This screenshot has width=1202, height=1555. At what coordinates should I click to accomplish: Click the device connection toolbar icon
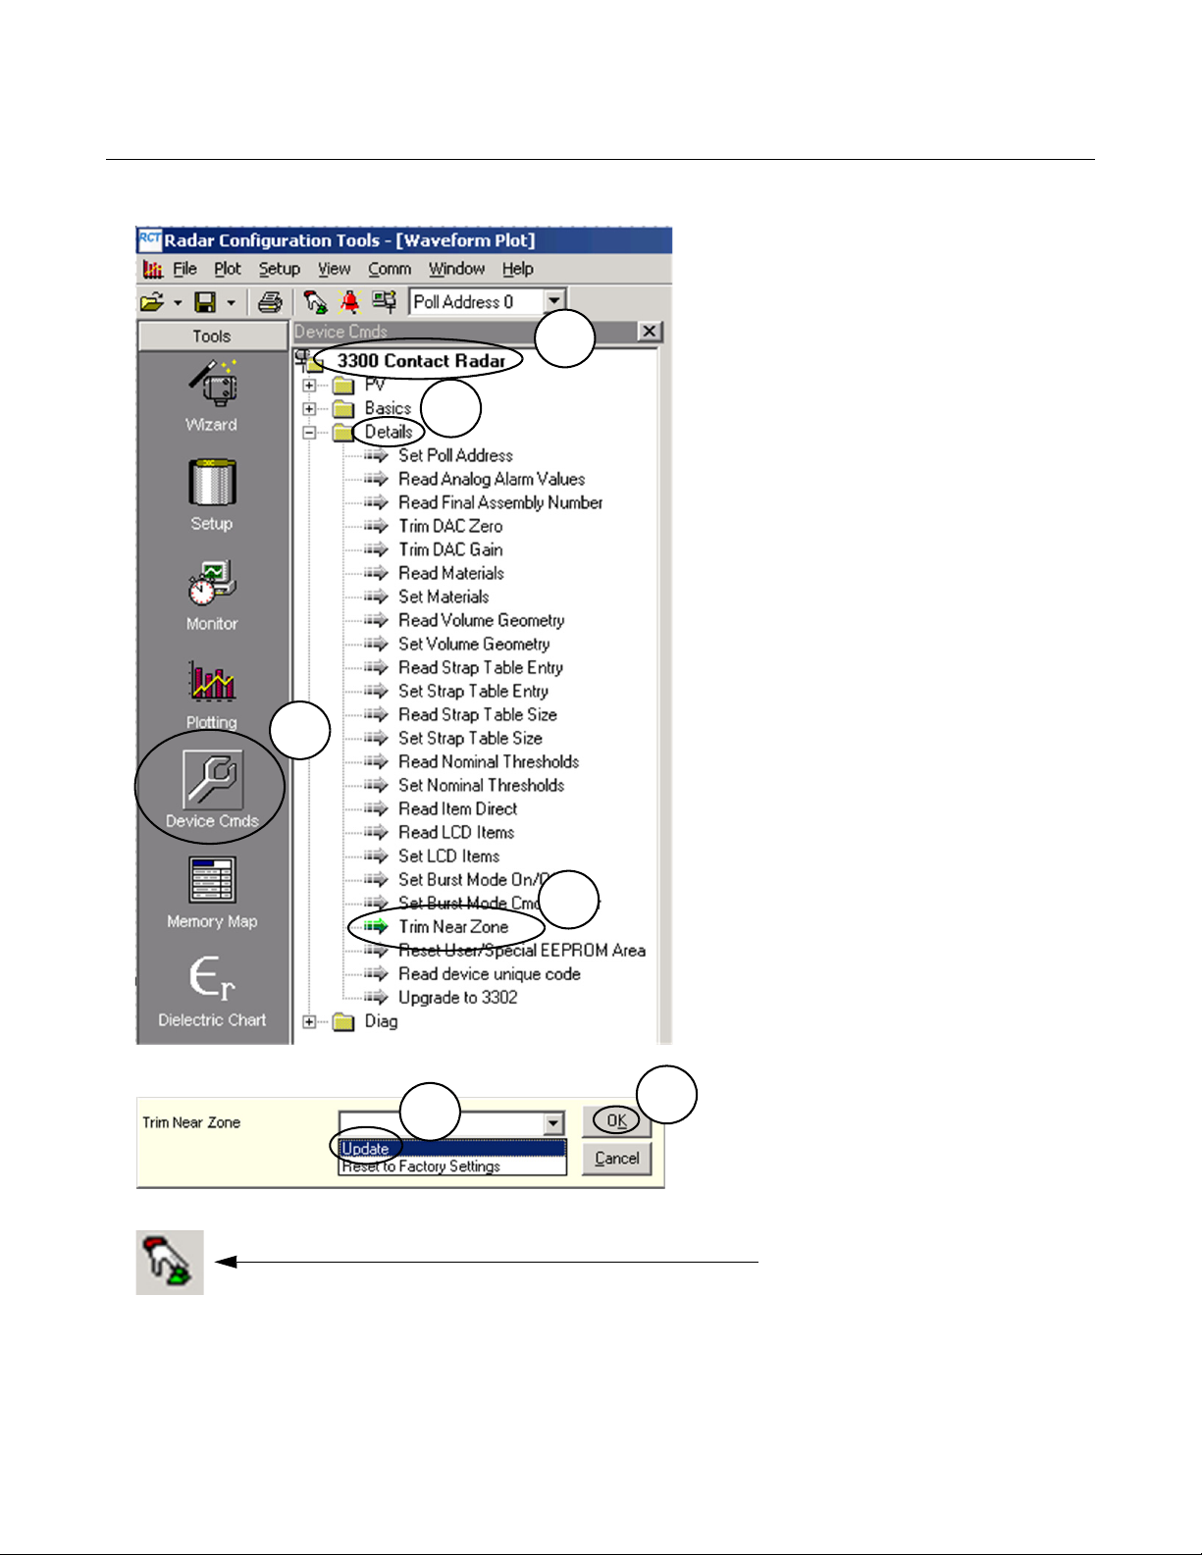click(384, 302)
